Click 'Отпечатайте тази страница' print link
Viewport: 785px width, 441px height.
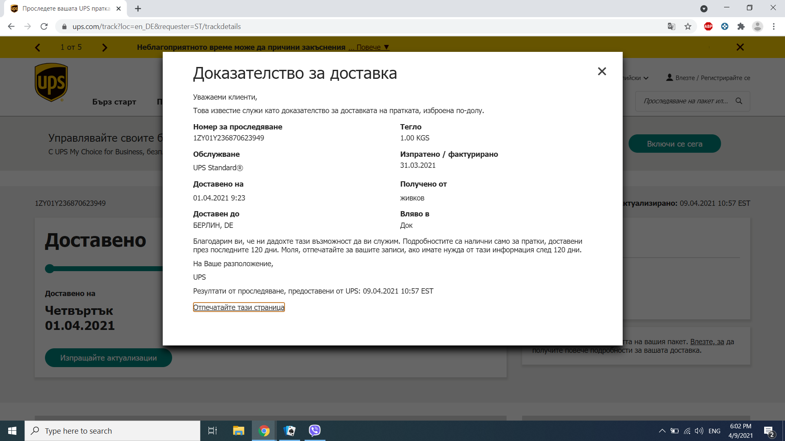point(238,307)
